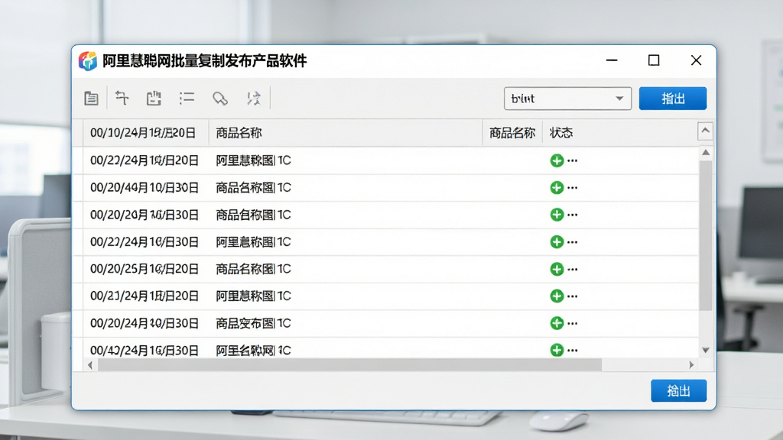
Task: Select date cell starting 00/21/24
Action: pyautogui.click(x=145, y=296)
